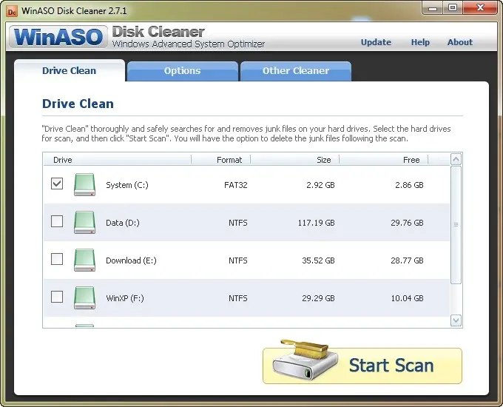503x407 pixels.
Task: Click the 2.92 GB size value
Action: pyautogui.click(x=320, y=185)
